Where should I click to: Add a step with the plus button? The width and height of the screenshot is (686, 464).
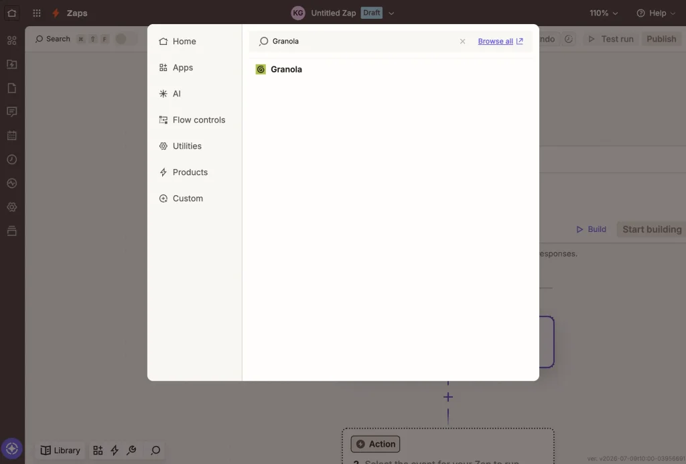(448, 397)
